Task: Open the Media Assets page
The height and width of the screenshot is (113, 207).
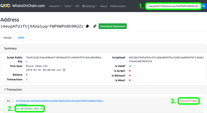Action: coord(118,6)
